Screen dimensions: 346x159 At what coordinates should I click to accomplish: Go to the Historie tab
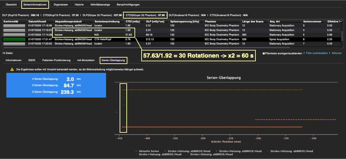[79, 5]
